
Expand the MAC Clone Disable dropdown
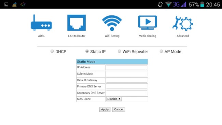point(114,99)
